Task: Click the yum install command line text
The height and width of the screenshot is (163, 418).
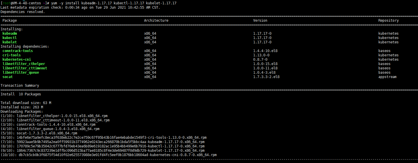Action: (x=114, y=3)
